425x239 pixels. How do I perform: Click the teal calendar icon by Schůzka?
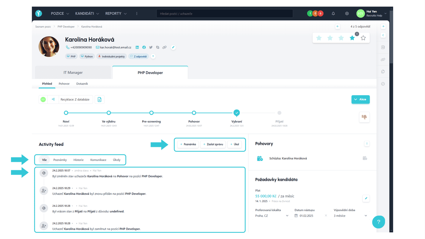pos(260,159)
